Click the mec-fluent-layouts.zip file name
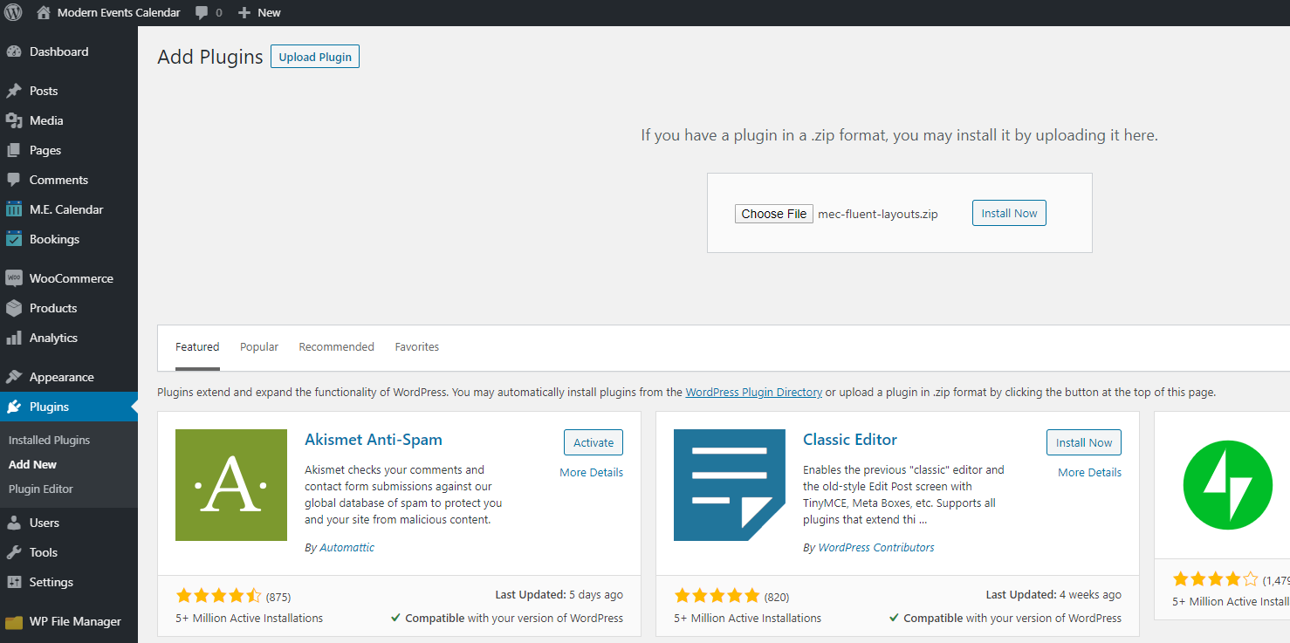Screen dimensions: 1290x643 878,215
